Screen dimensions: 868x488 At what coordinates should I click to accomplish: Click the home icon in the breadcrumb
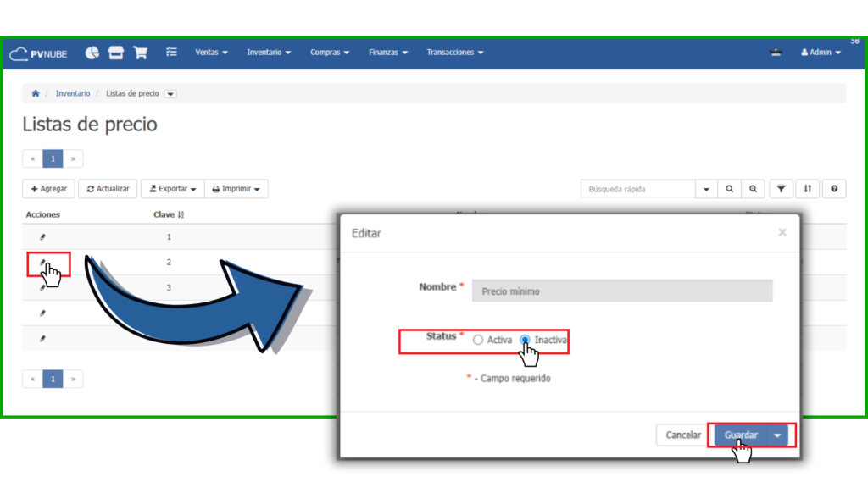tap(36, 93)
